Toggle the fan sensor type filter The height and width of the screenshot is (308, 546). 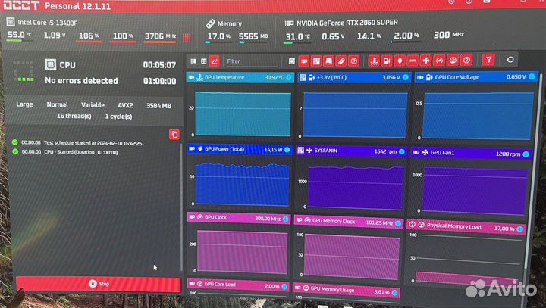[x=426, y=61]
